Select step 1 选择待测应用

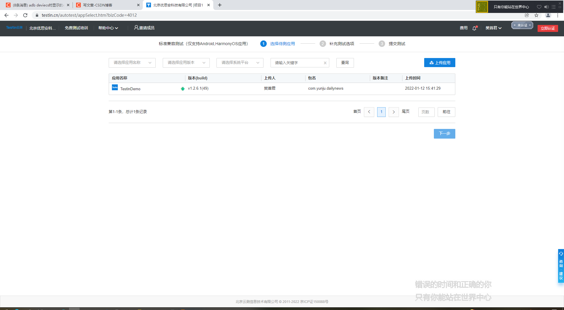278,44
